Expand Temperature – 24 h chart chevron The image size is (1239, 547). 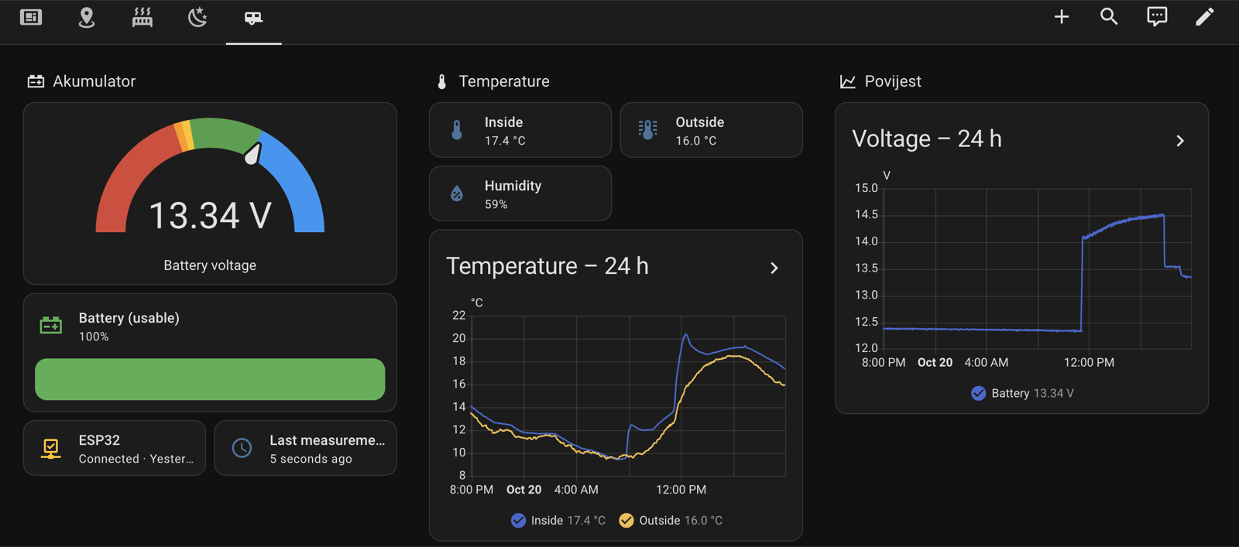774,268
